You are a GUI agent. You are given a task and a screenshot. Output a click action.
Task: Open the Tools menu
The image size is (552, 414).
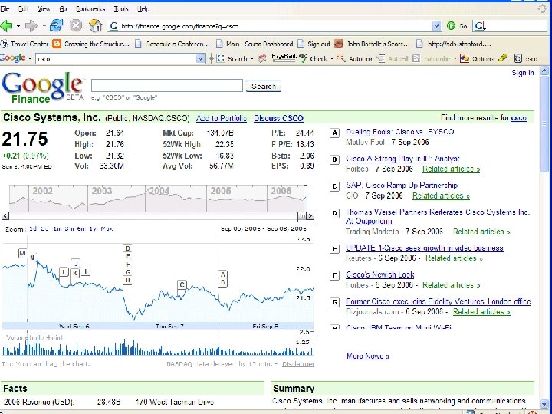coord(121,8)
